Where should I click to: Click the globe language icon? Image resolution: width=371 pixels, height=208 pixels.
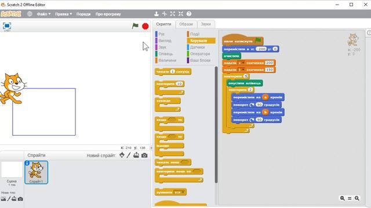tap(30, 14)
